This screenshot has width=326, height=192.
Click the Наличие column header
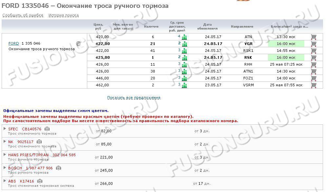(152, 26)
